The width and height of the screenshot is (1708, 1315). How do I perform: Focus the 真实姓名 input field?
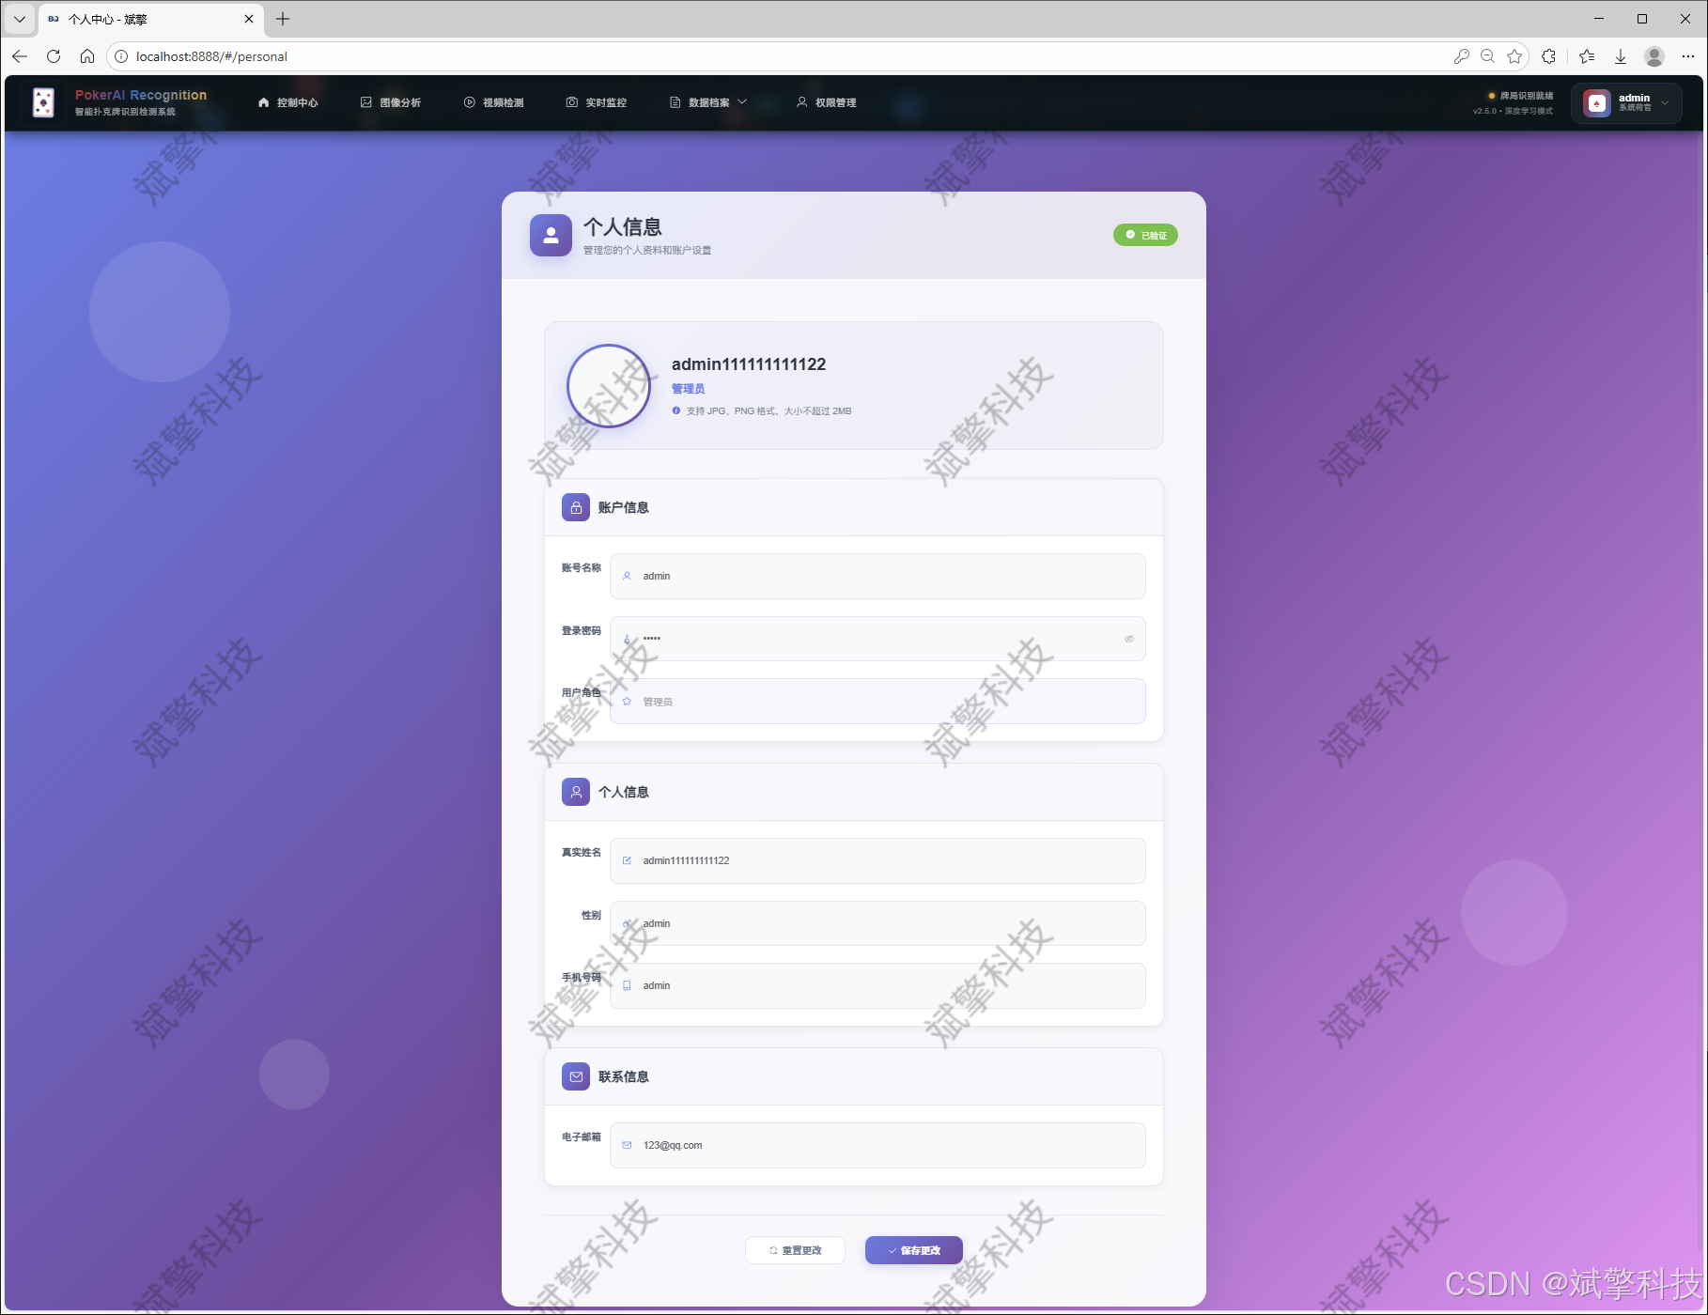[877, 860]
